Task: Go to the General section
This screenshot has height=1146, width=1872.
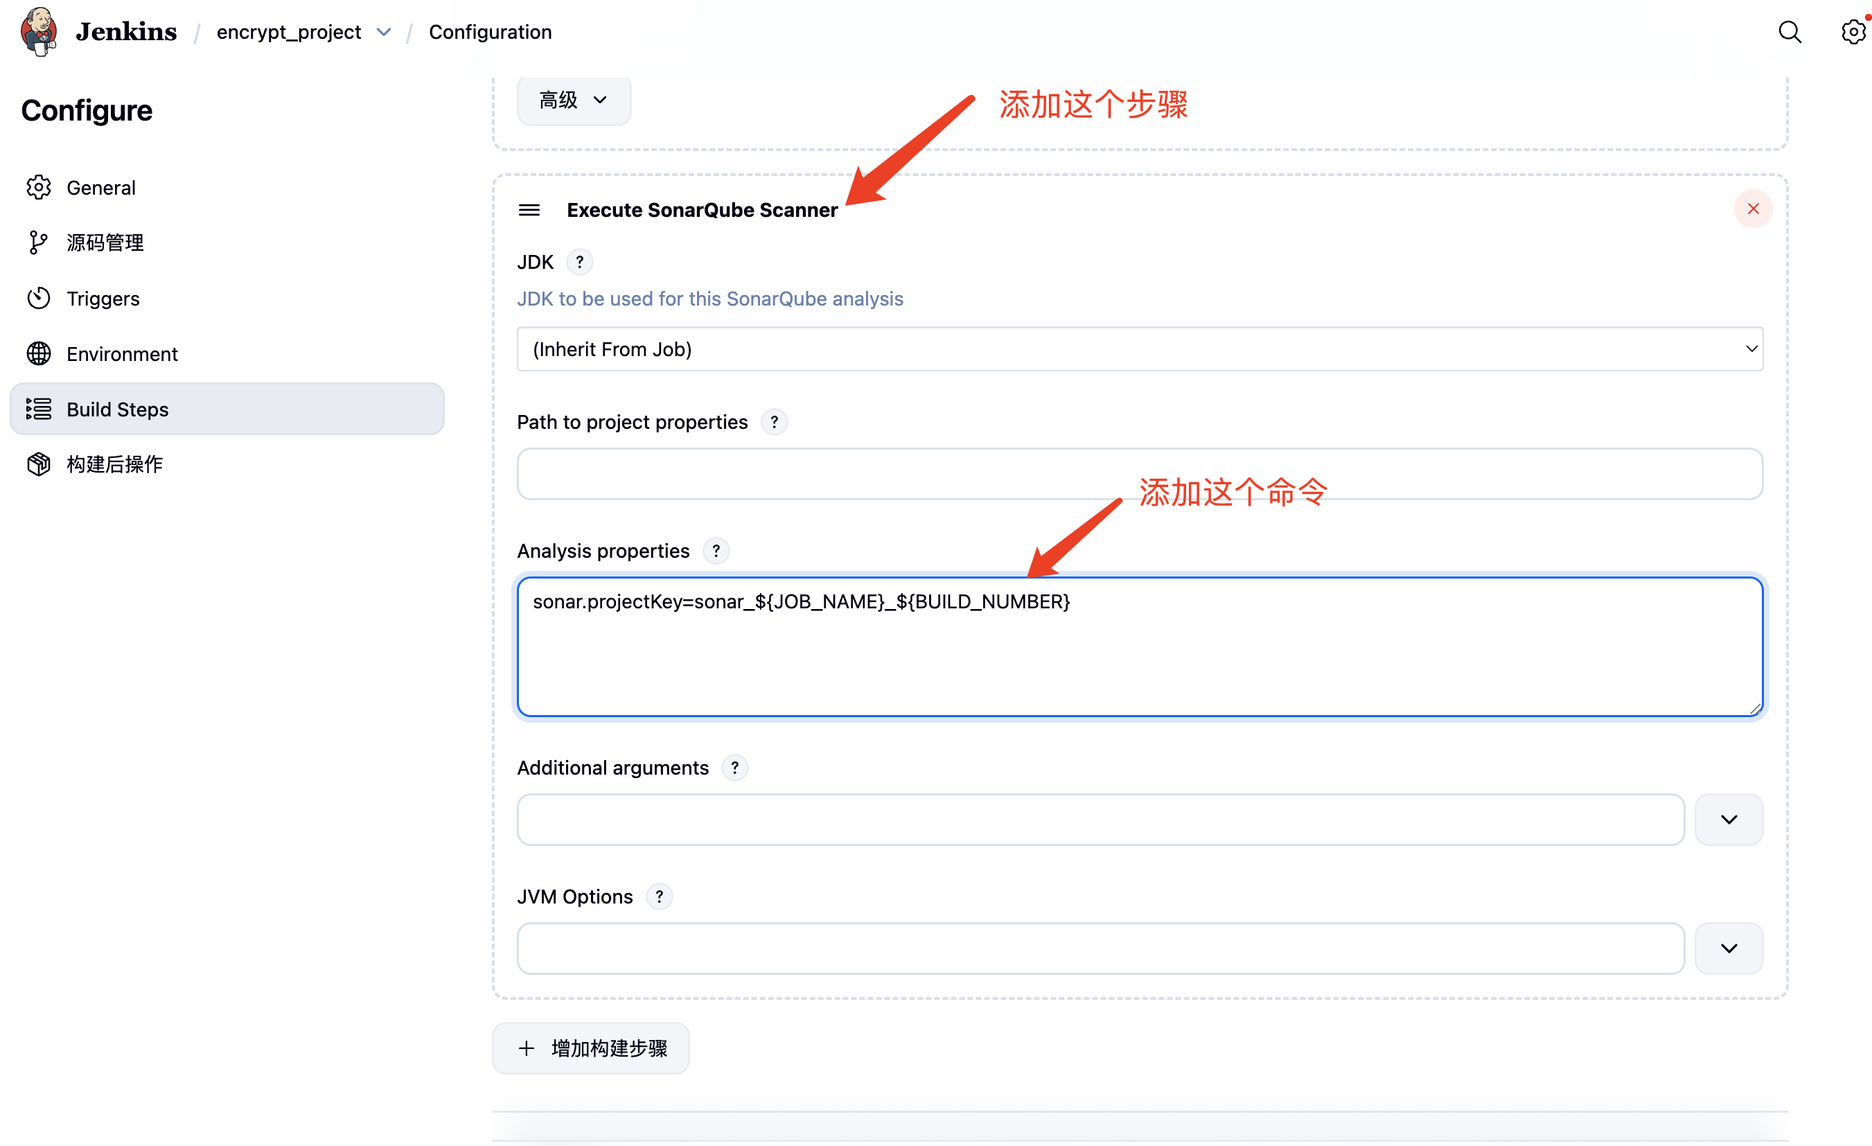Action: pyautogui.click(x=101, y=188)
